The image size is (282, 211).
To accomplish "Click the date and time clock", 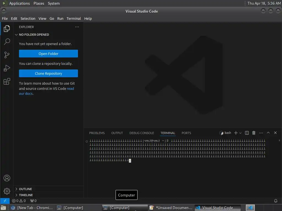I will 264,3.
